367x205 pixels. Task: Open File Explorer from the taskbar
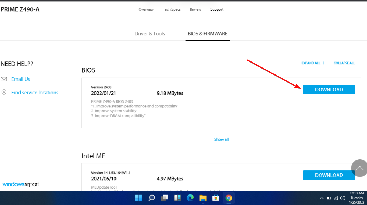[203, 198]
